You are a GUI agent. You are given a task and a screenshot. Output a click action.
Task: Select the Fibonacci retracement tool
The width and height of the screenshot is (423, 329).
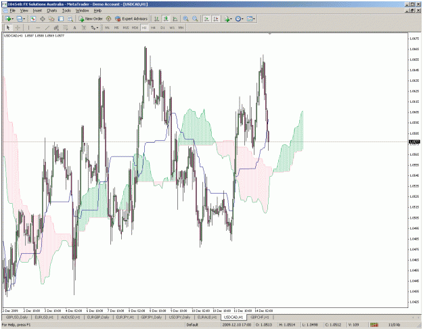coord(65,28)
